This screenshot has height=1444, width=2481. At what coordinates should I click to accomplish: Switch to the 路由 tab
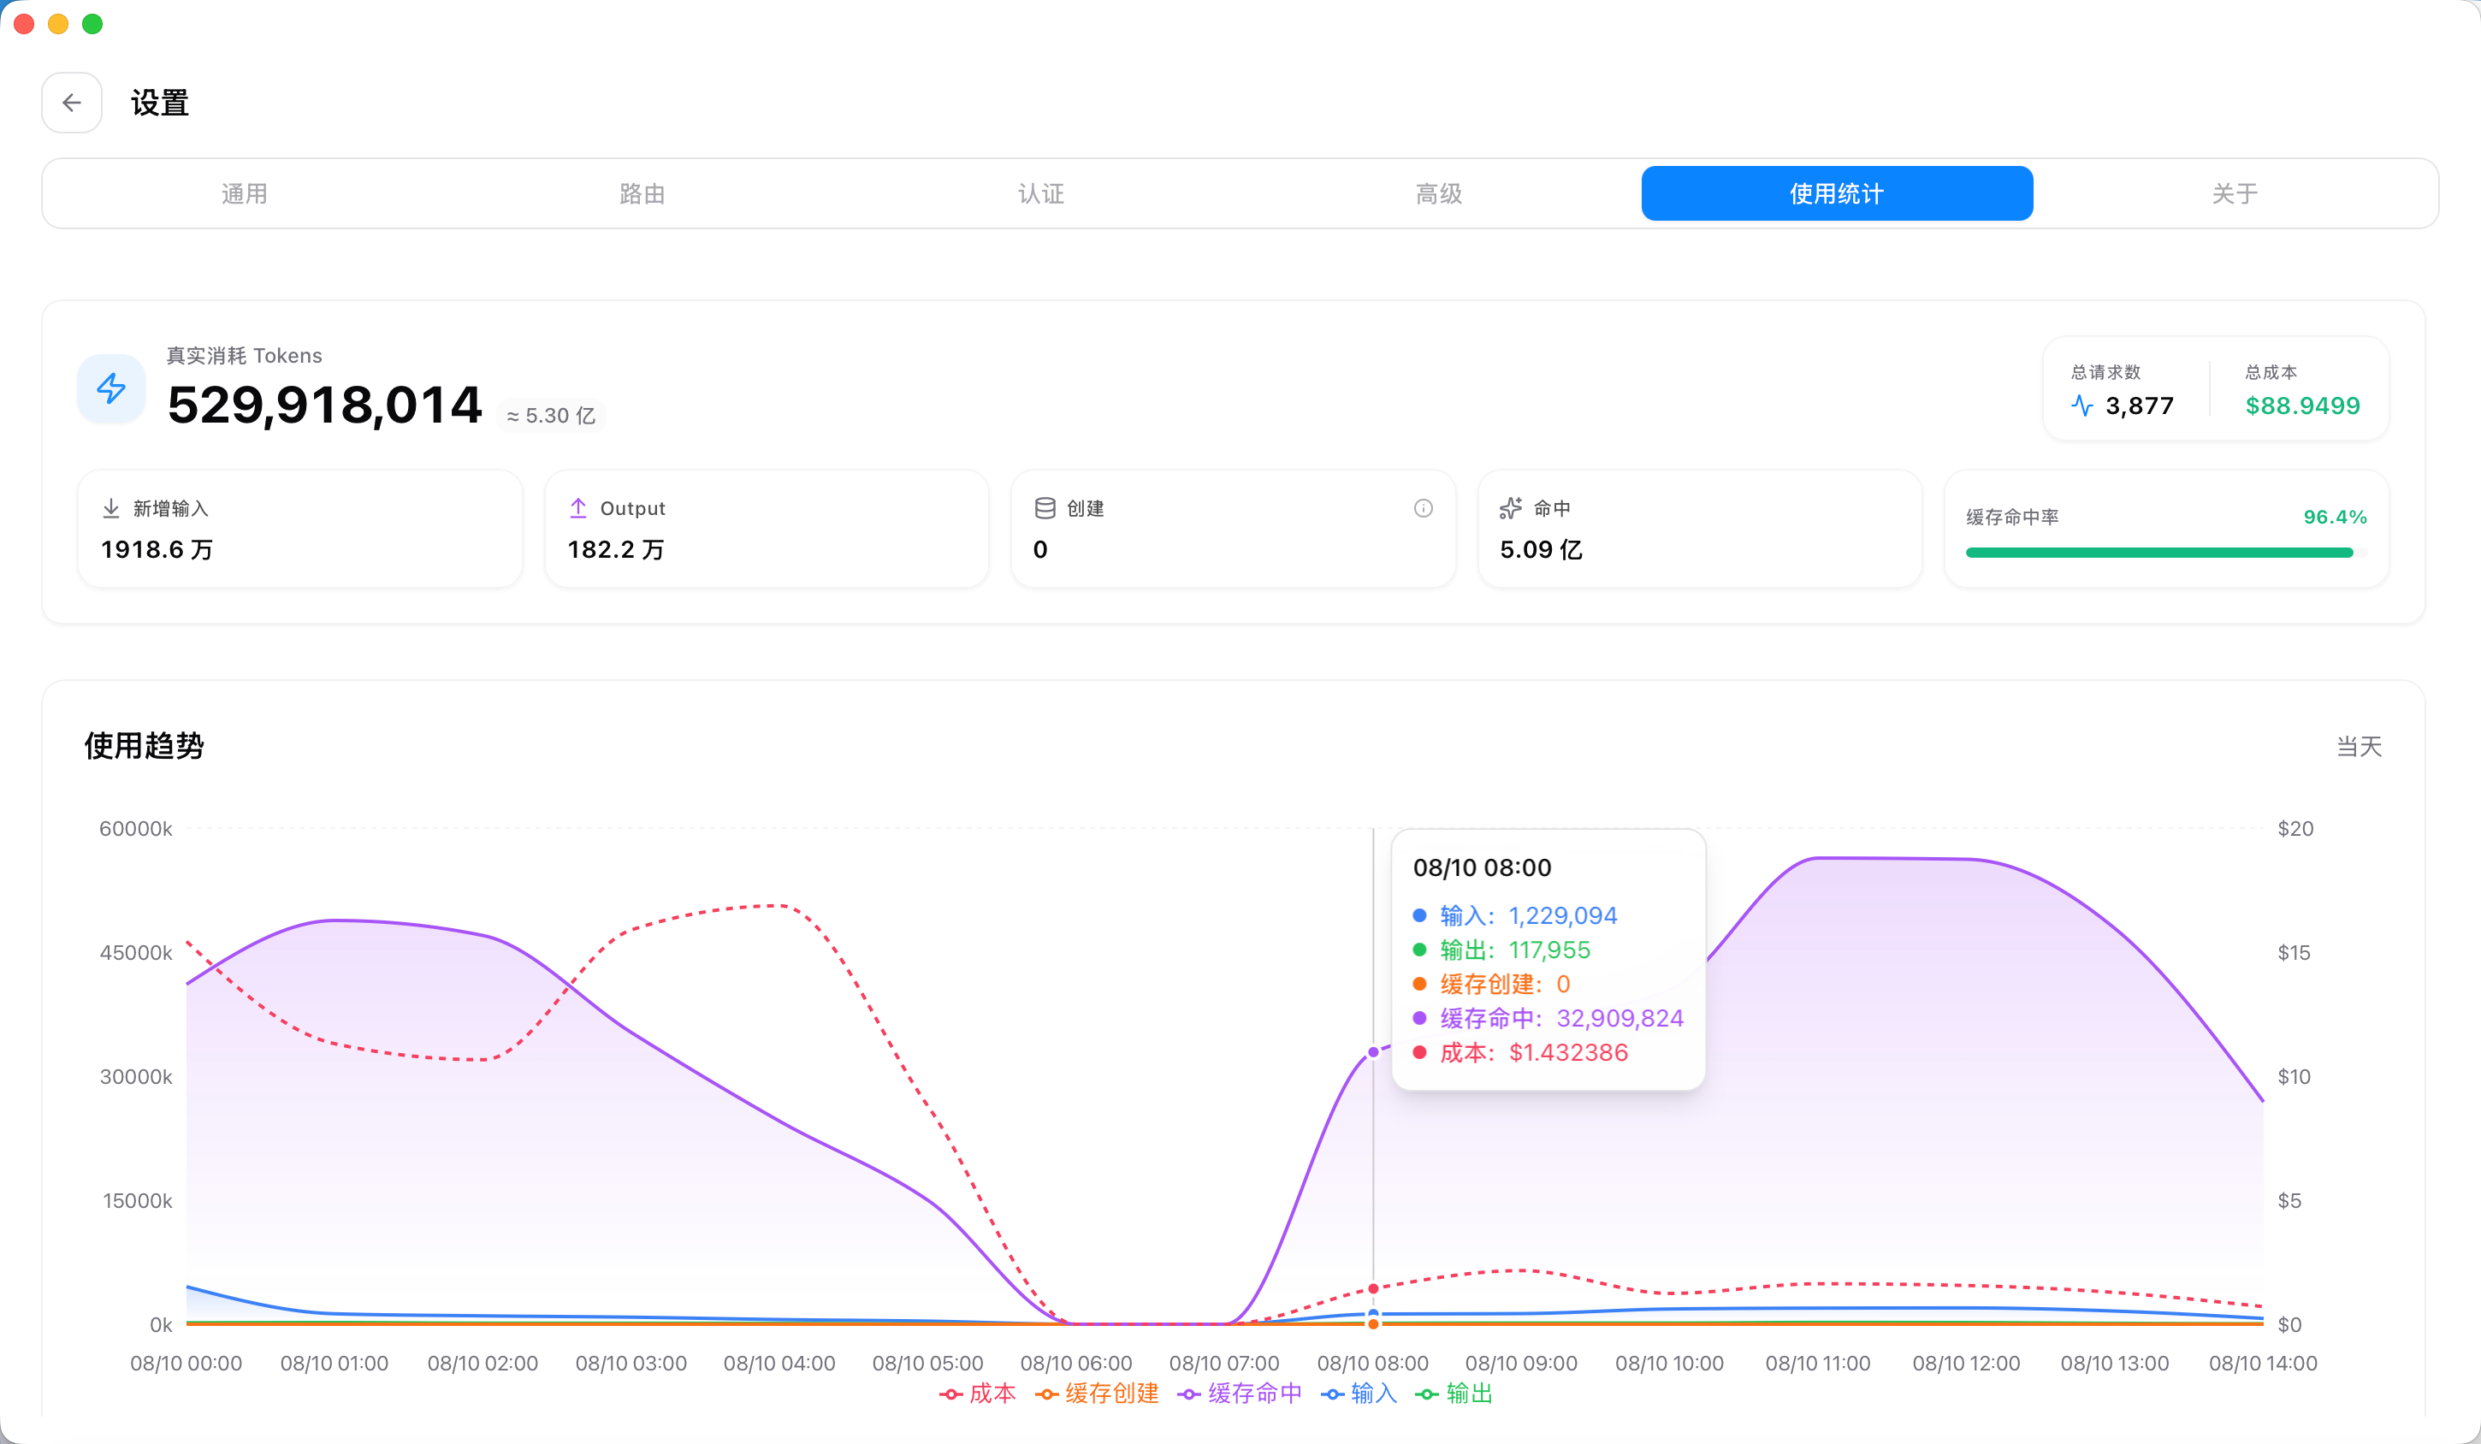(x=642, y=194)
